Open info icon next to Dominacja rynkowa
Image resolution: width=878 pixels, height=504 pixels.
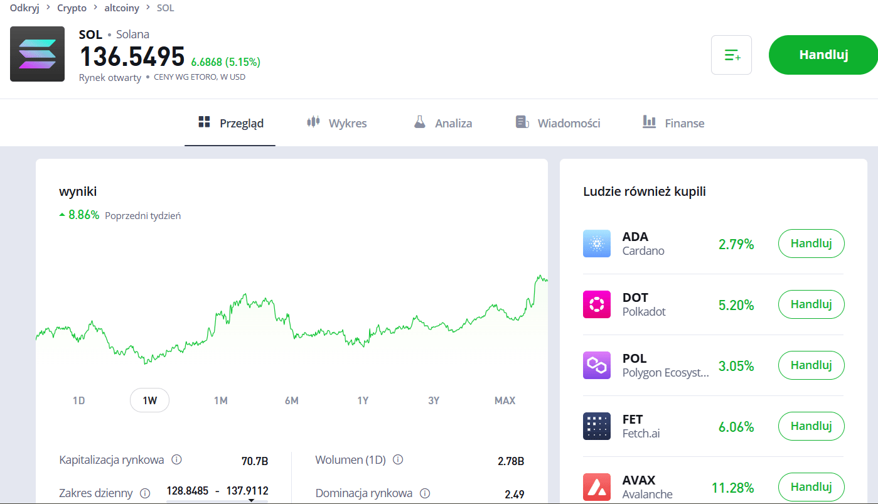point(425,493)
